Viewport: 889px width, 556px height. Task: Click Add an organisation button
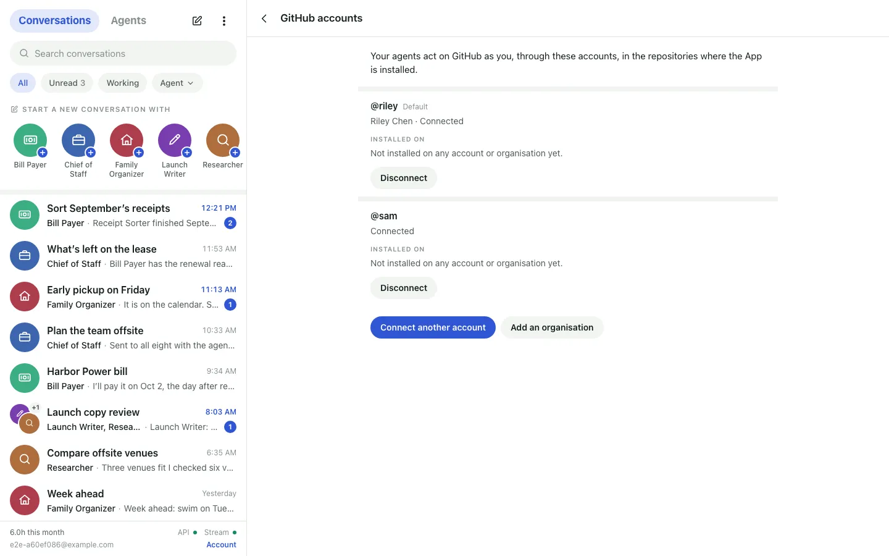[x=552, y=327]
